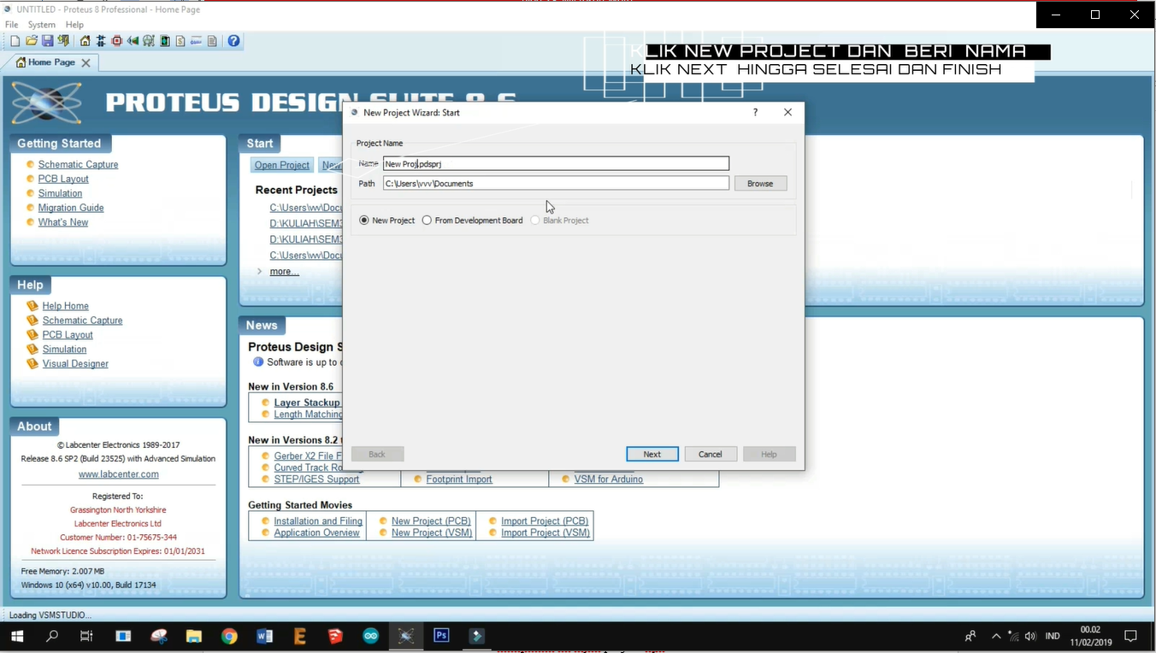Open the System menu
1156x653 pixels.
coord(41,25)
